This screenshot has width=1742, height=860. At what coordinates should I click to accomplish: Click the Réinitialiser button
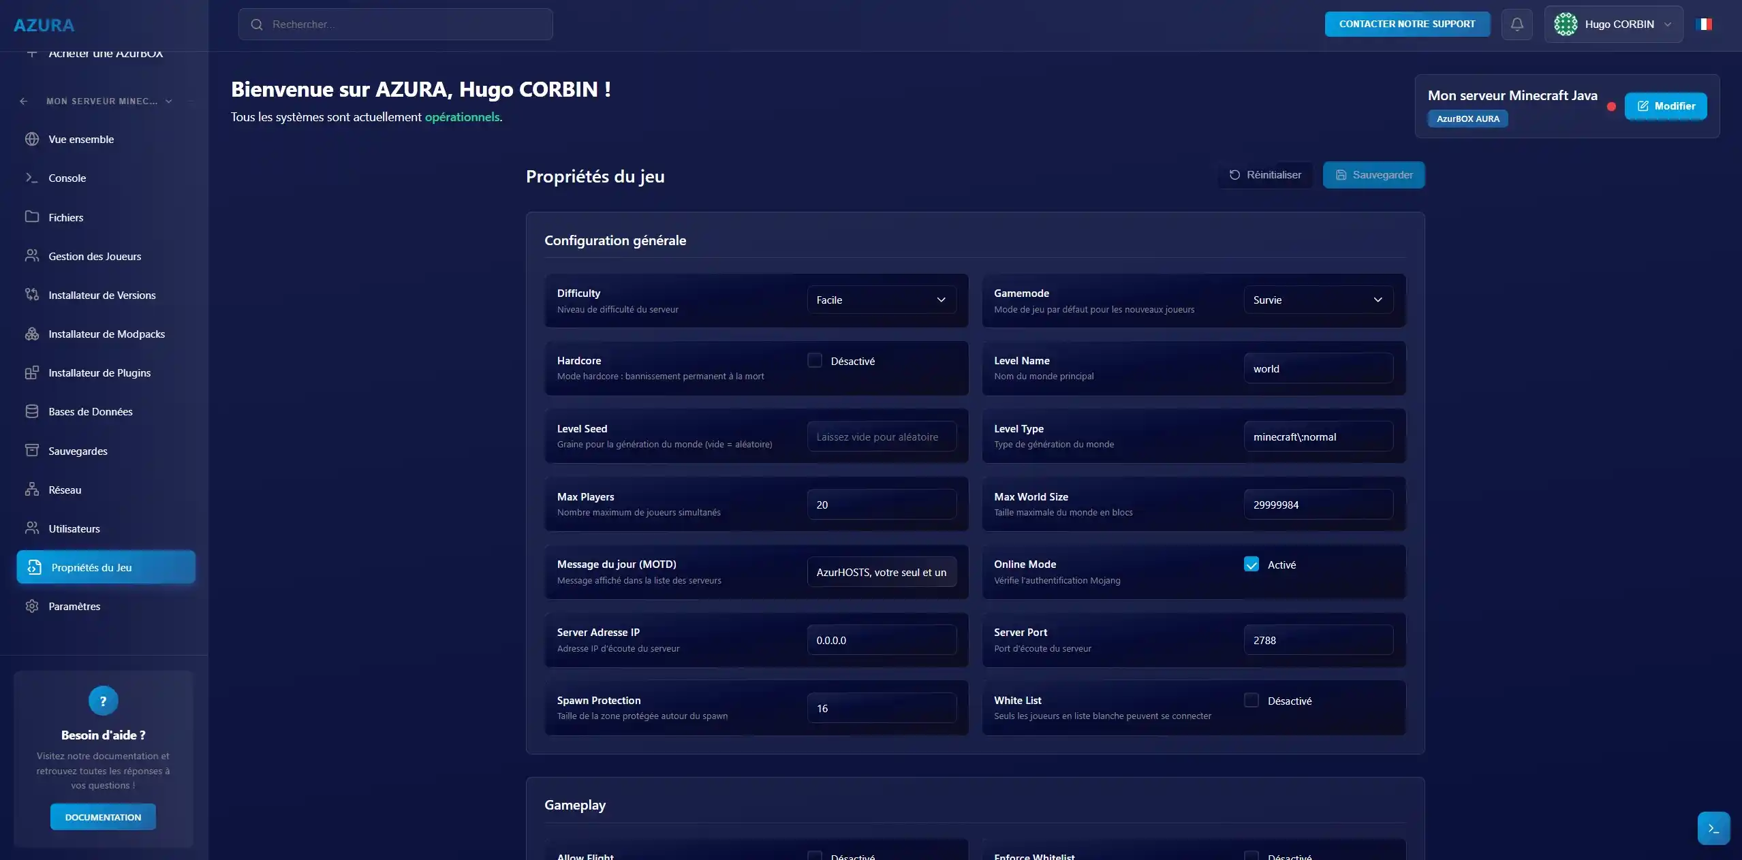click(x=1265, y=175)
